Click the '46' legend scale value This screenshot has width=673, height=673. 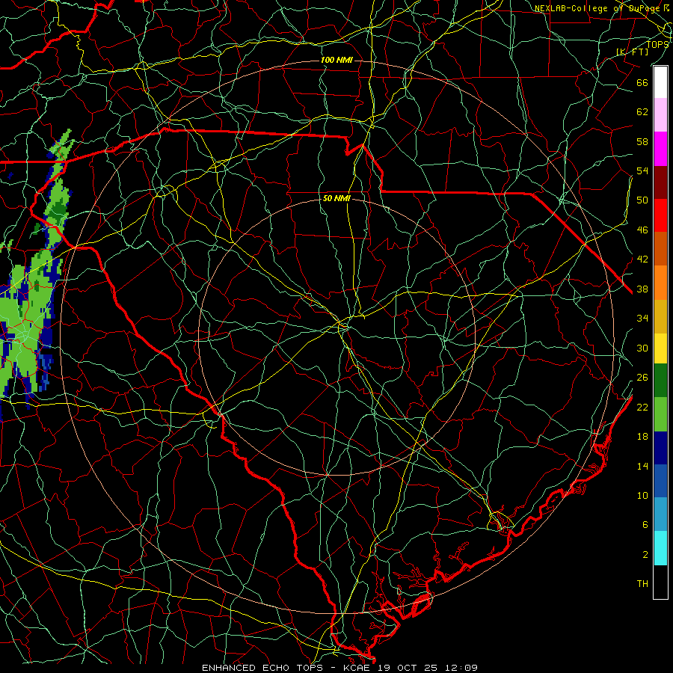pos(642,230)
